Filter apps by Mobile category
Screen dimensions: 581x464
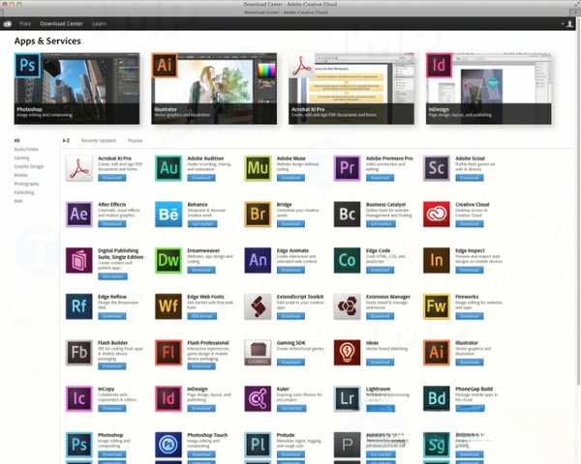tap(20, 175)
